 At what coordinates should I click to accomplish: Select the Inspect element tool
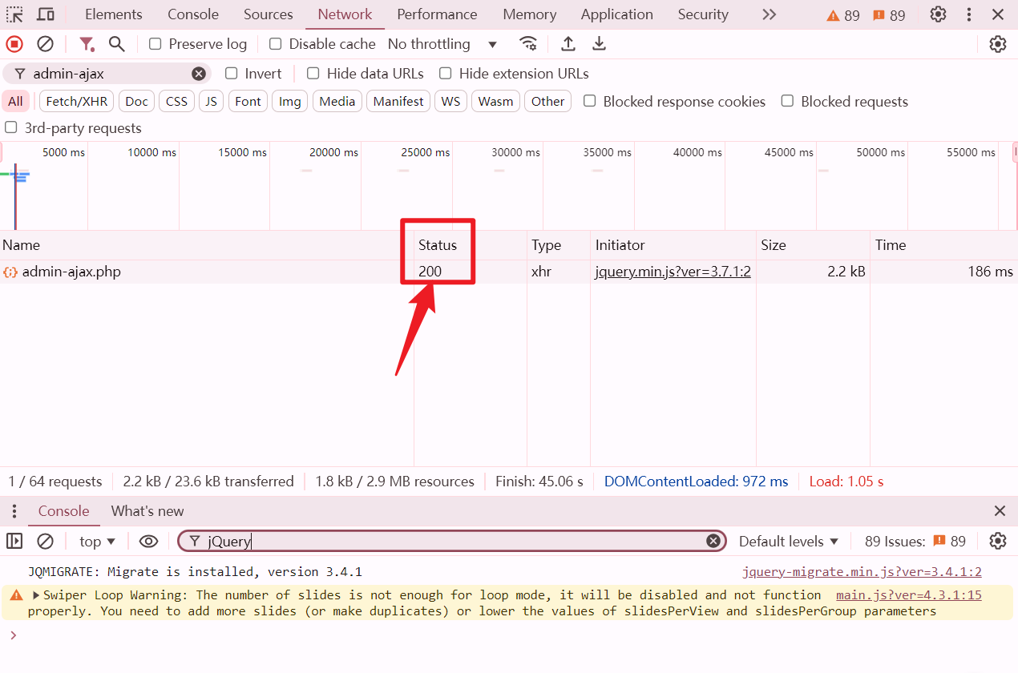pos(14,14)
